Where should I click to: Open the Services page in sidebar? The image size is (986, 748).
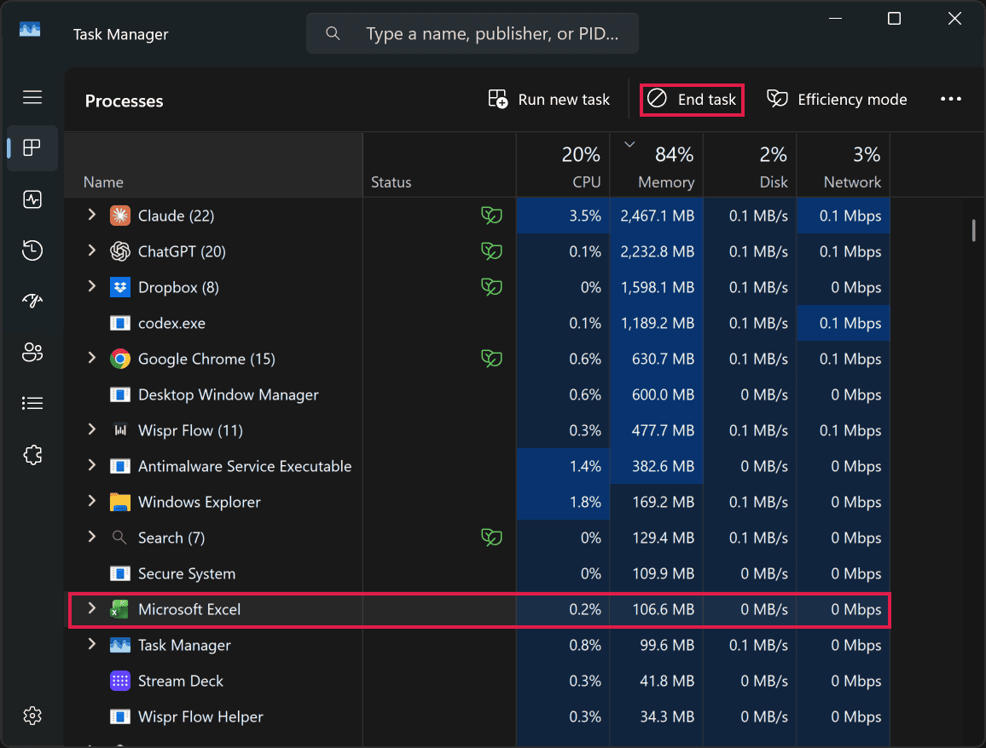[32, 455]
